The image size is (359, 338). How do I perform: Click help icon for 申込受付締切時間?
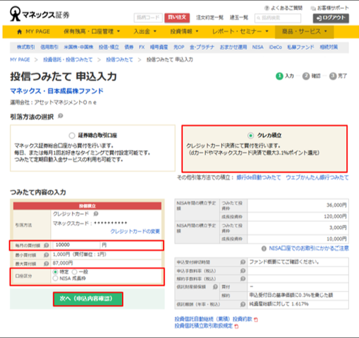coord(243,262)
